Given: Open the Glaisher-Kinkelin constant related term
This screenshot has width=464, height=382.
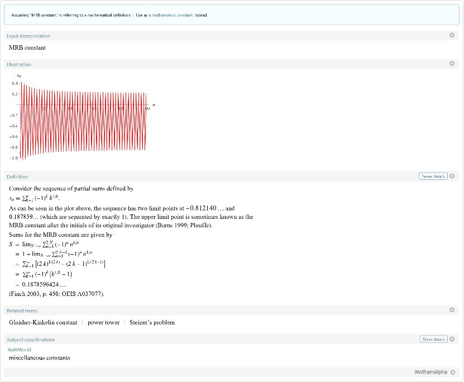Looking at the screenshot, I should pyautogui.click(x=43, y=322).
